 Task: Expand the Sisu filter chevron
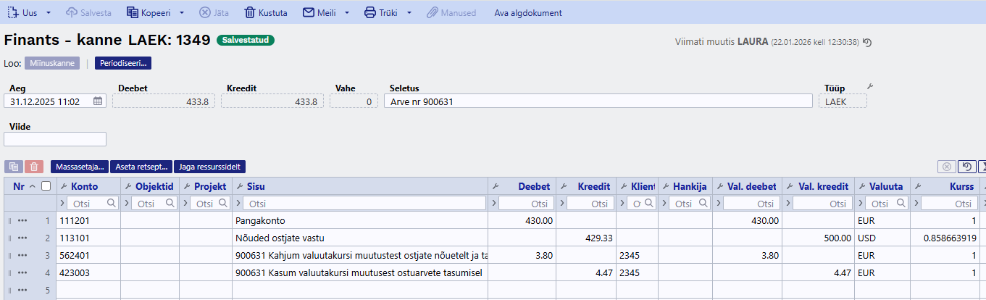(x=238, y=204)
